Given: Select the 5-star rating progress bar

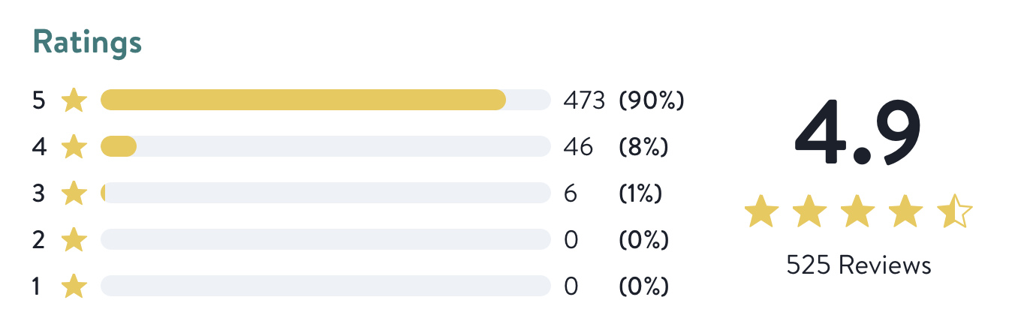Looking at the screenshot, I should coord(325,100).
